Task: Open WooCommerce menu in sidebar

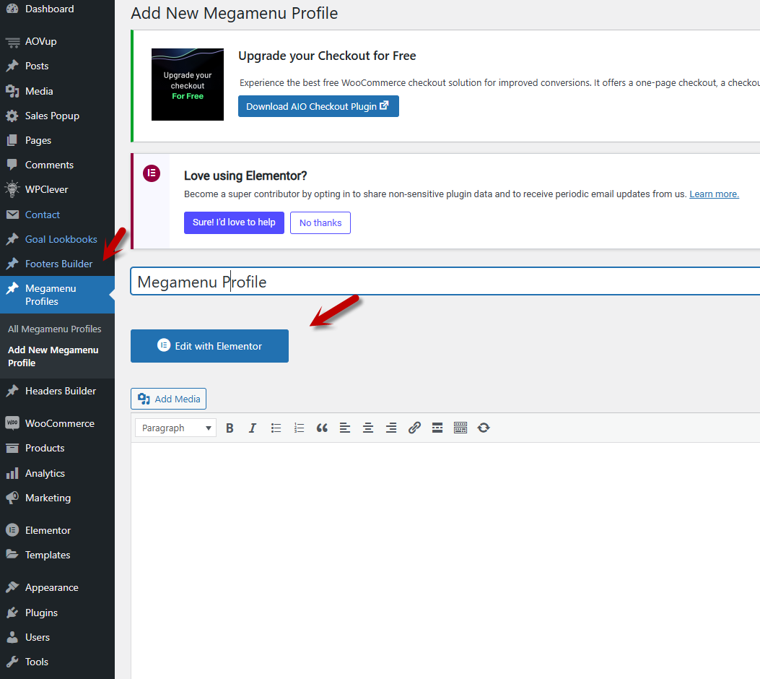Action: point(59,423)
